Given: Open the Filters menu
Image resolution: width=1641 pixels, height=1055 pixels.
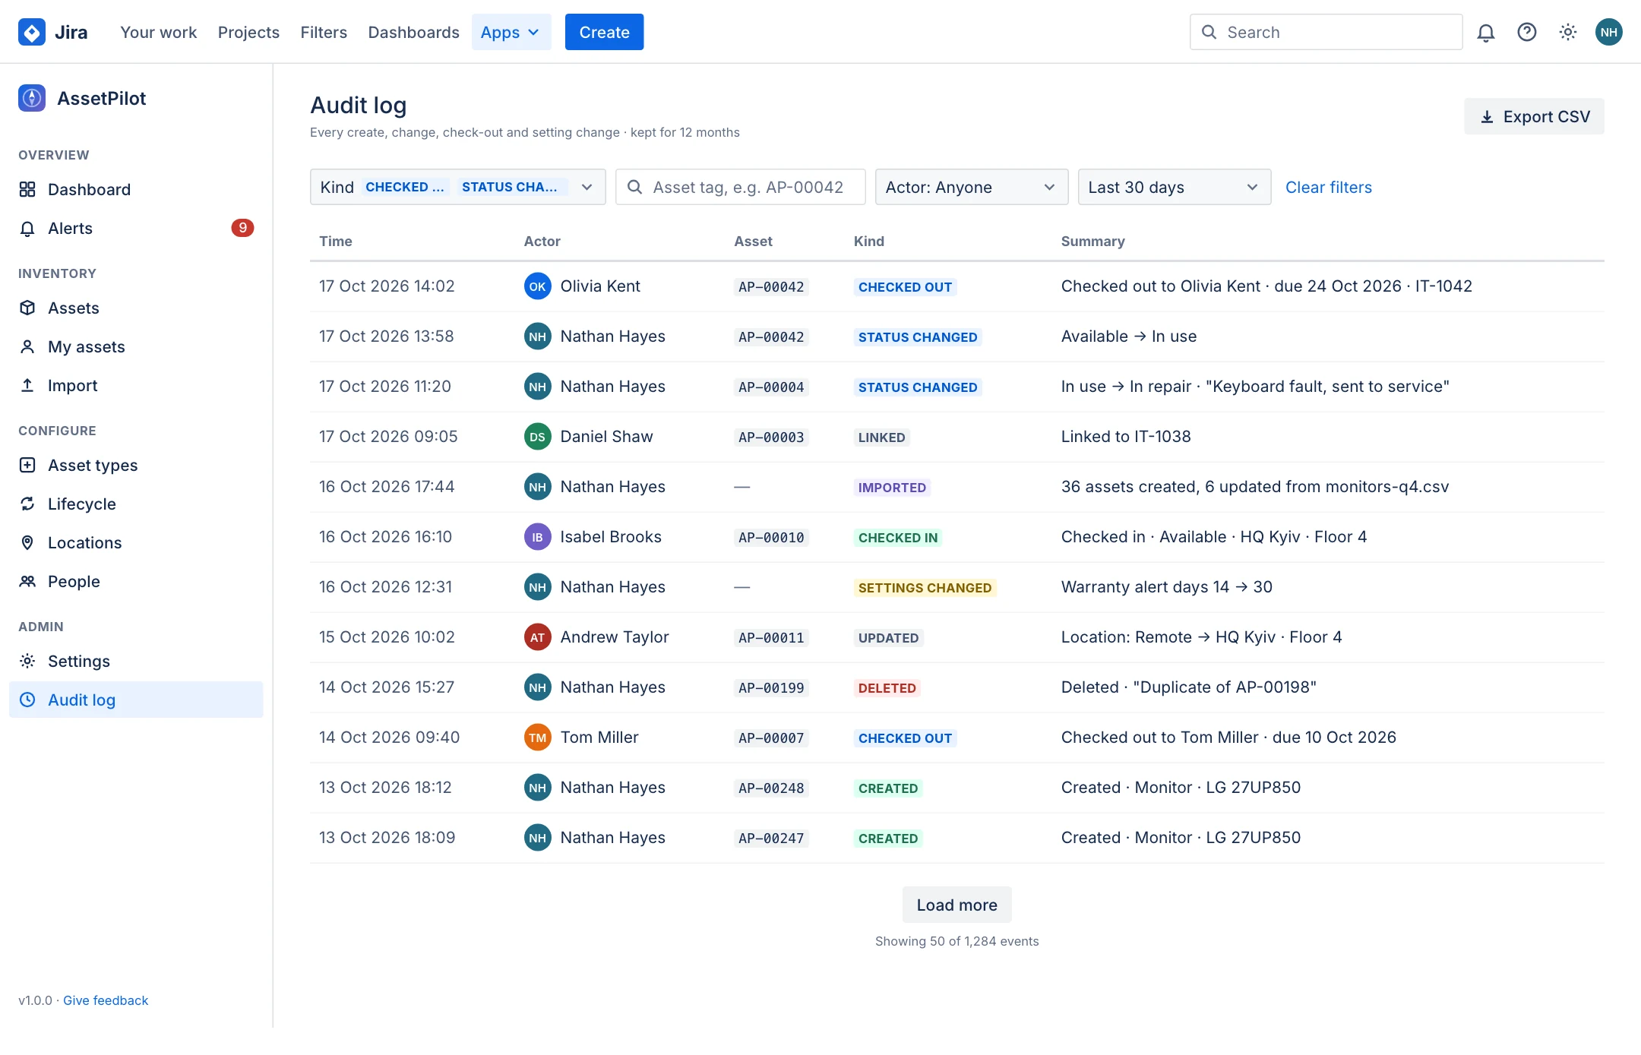Looking at the screenshot, I should [x=324, y=32].
